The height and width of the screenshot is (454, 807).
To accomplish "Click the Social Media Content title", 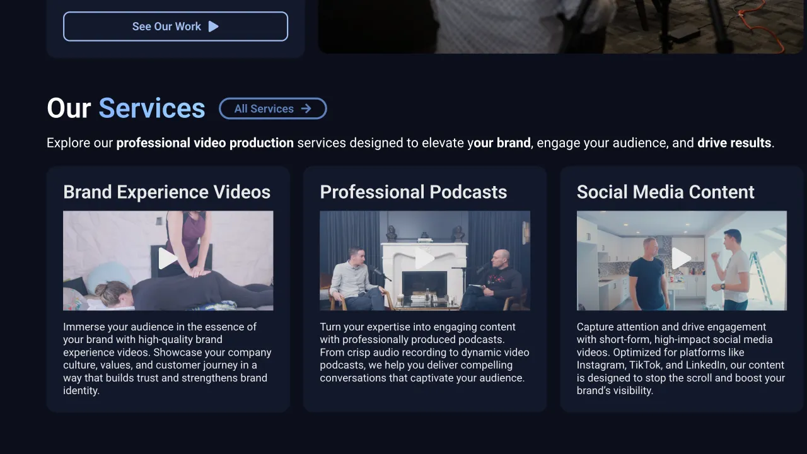I will 665,192.
